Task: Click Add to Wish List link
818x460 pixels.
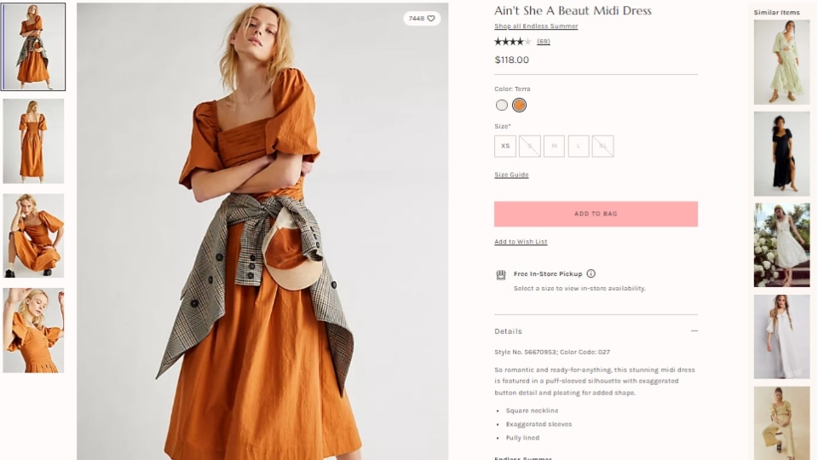Action: pyautogui.click(x=521, y=241)
